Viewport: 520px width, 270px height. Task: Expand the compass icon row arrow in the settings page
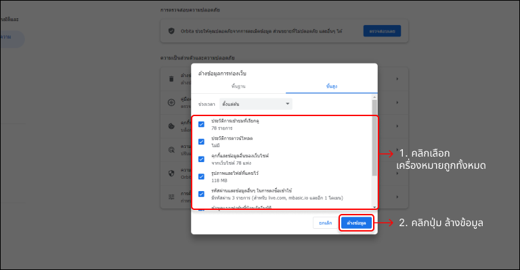[397, 103]
